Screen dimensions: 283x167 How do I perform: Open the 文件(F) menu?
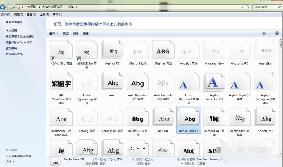point(6,14)
